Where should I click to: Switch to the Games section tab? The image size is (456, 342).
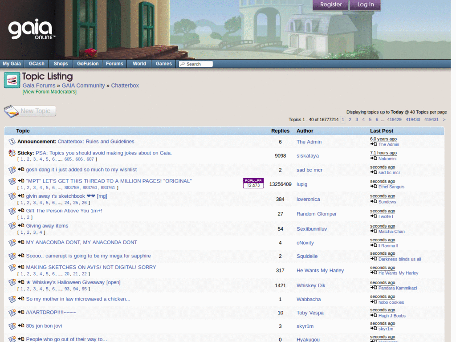(x=163, y=63)
